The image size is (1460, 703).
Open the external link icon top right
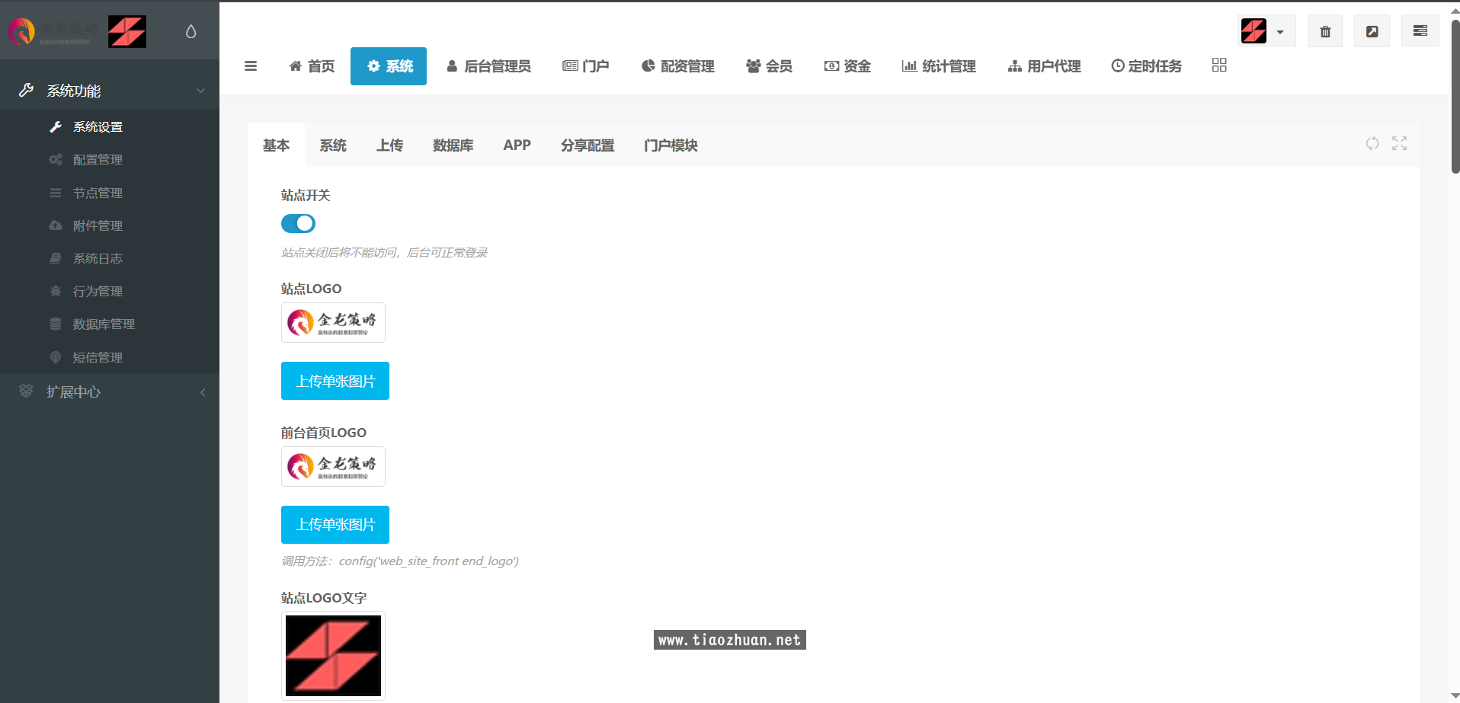(1372, 30)
